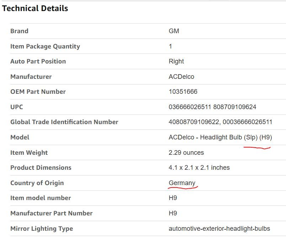The image size is (286, 245).
Task: Click the UPC row label
Action: [17, 107]
